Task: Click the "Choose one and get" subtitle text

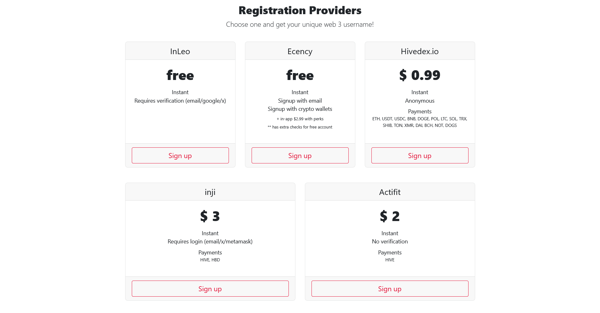Action: tap(300, 25)
